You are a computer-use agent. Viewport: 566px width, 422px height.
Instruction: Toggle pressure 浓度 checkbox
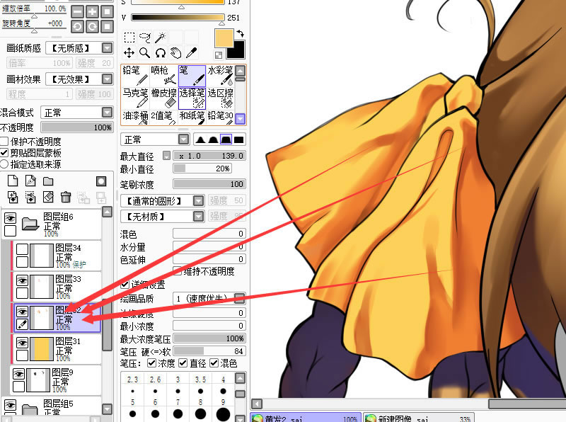click(x=152, y=363)
